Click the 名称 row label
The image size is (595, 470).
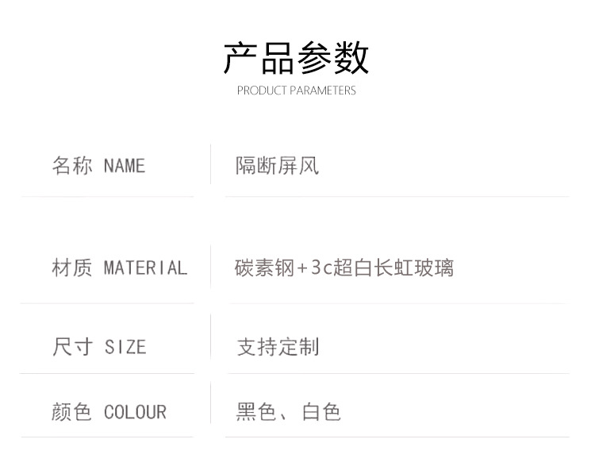(72, 166)
